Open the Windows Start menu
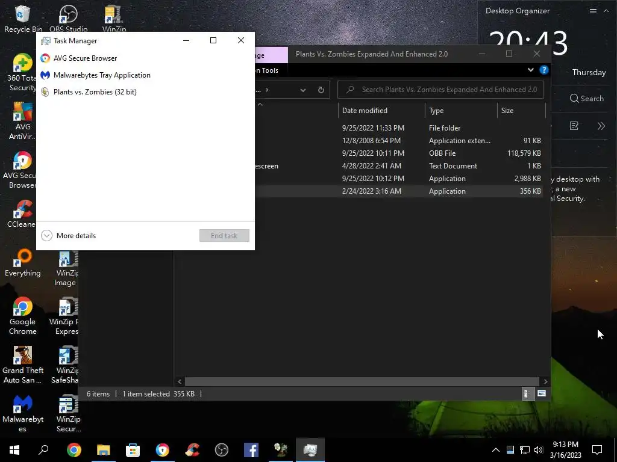The image size is (617, 462). click(x=14, y=450)
